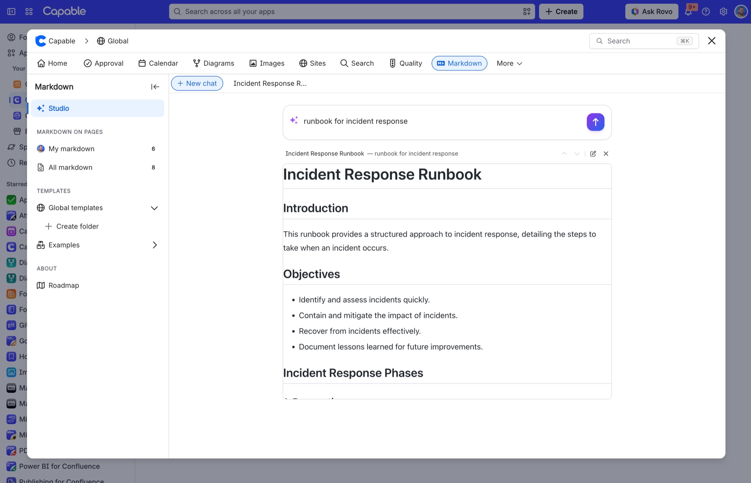The image size is (751, 483).
Task: Focus the dialog Search field with ⌘K
Action: click(x=644, y=41)
